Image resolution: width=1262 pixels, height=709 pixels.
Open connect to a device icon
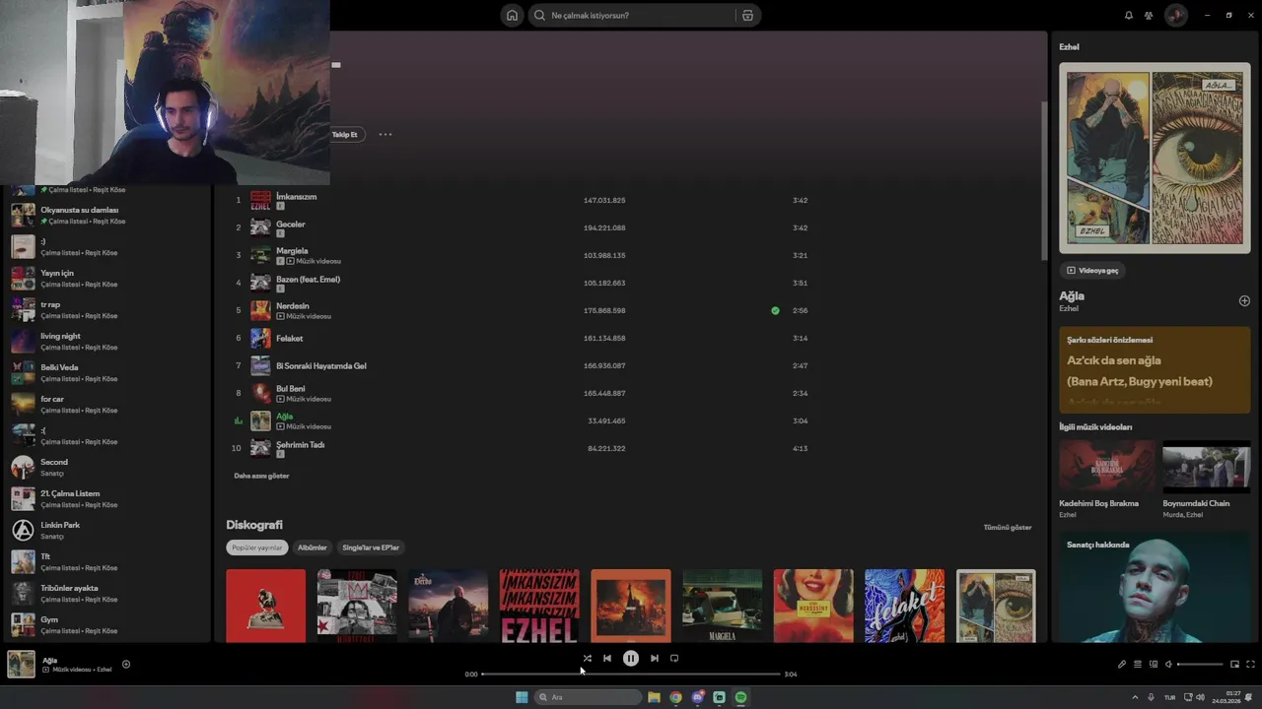[1153, 665]
